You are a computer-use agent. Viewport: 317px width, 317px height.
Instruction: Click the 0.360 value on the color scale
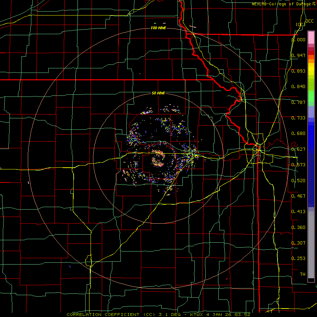point(298,228)
